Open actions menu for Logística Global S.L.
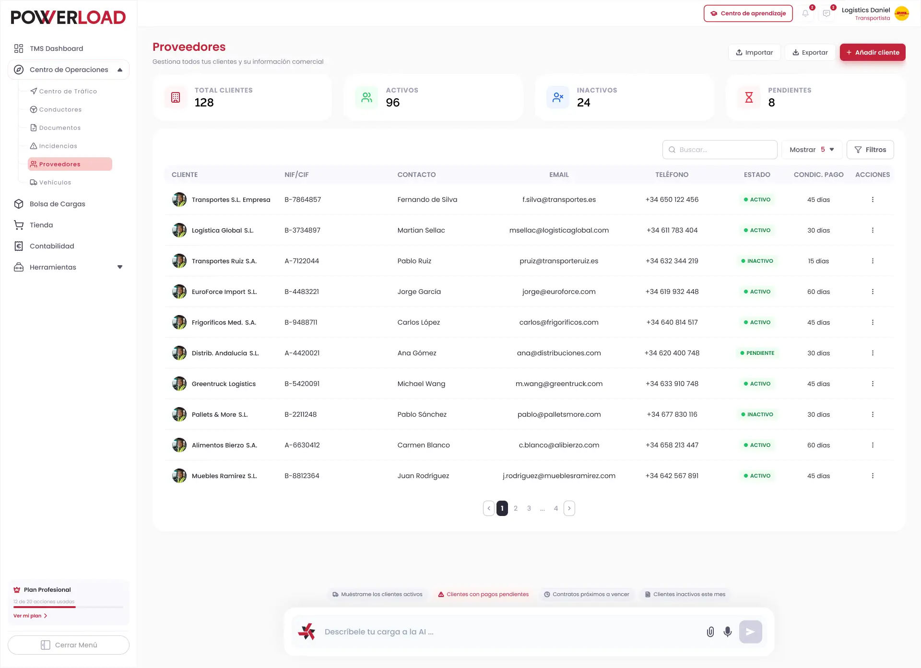This screenshot has height=668, width=921. (873, 230)
